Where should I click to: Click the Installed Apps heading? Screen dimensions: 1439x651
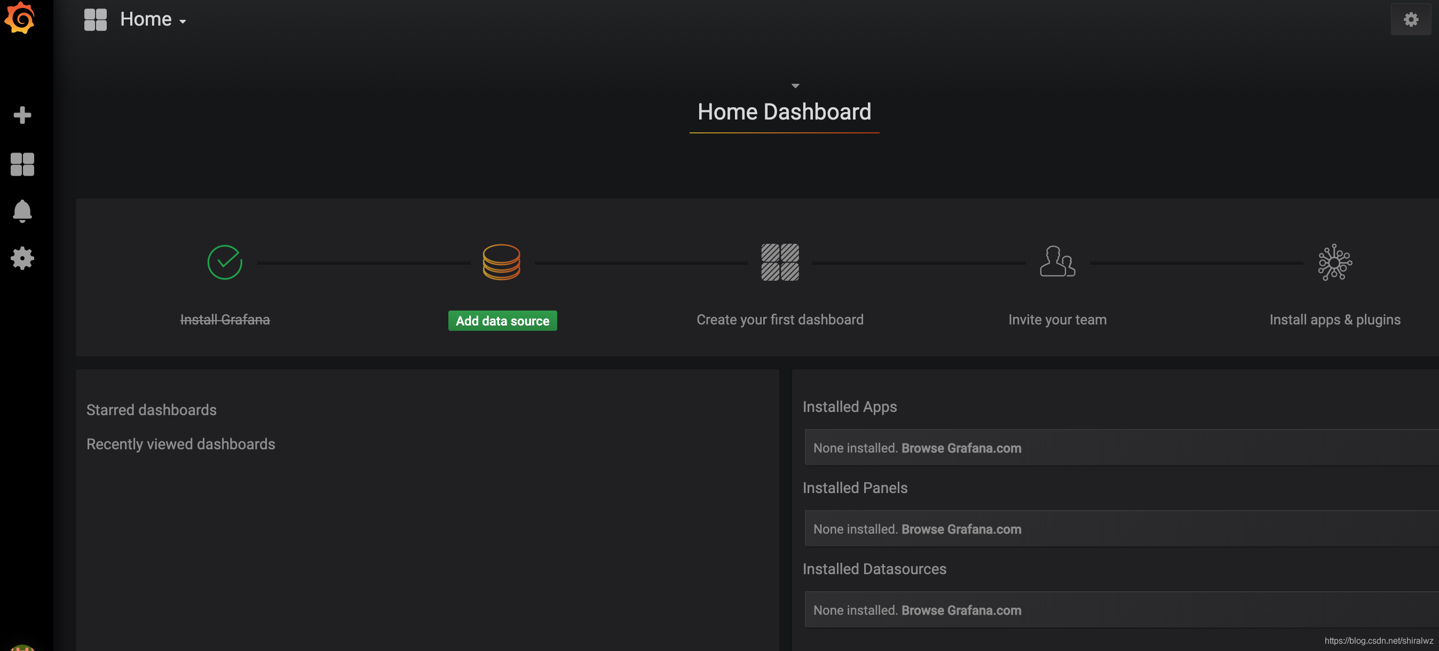click(x=850, y=407)
